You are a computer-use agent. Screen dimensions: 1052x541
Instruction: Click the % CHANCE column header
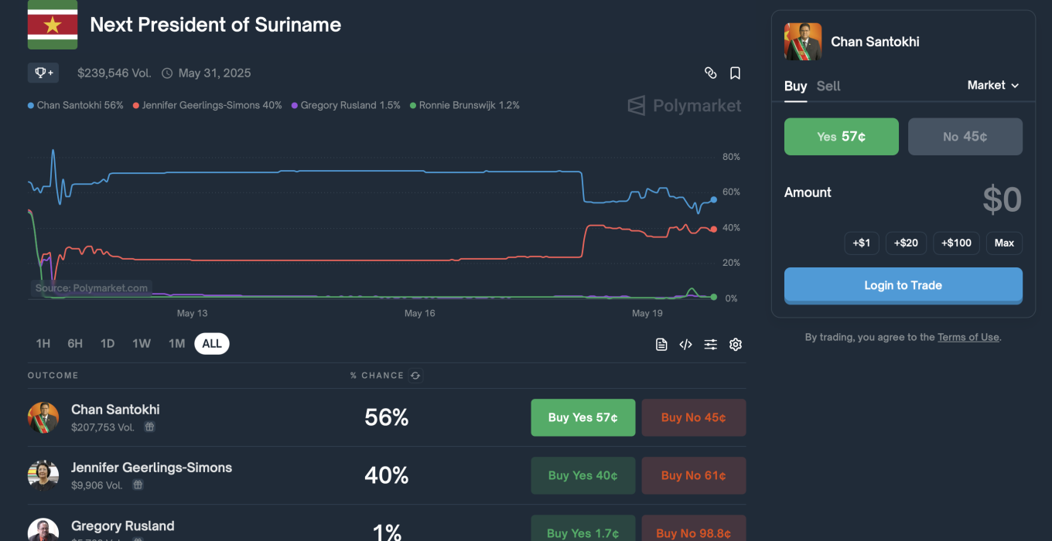coord(377,376)
